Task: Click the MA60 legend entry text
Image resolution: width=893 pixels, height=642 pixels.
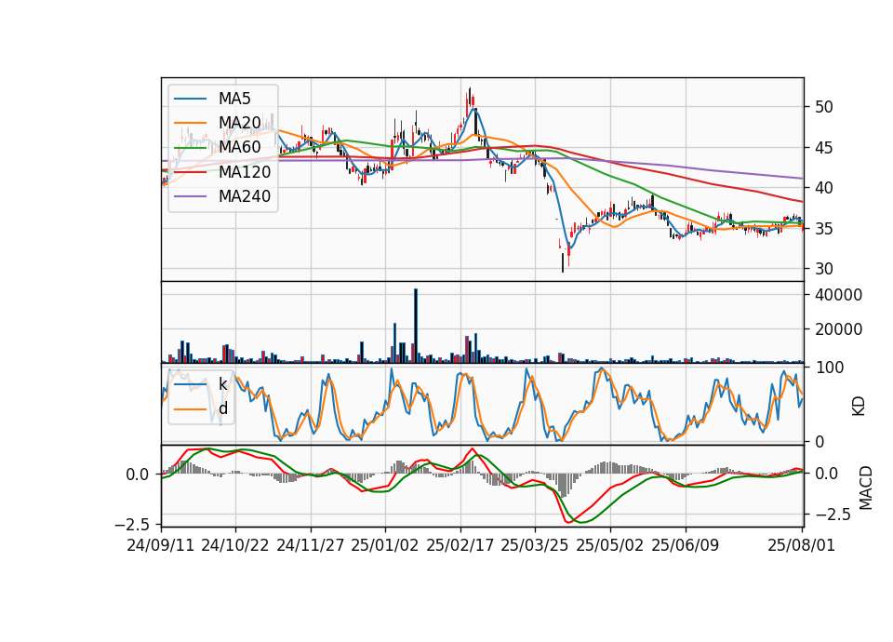Action: click(239, 147)
